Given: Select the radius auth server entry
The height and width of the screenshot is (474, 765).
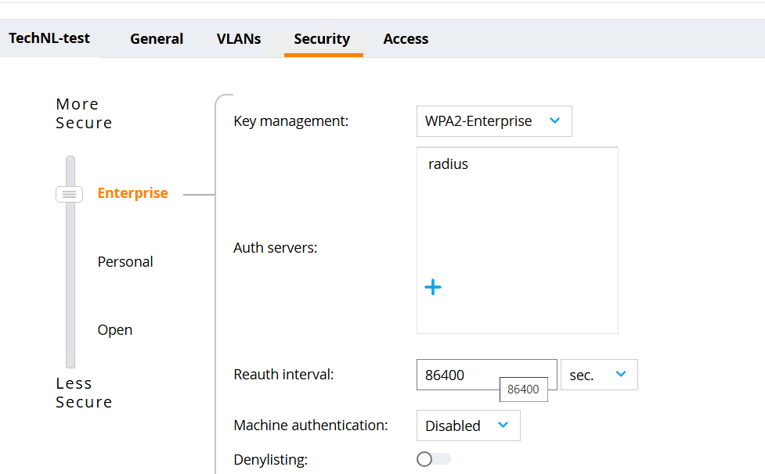Looking at the screenshot, I should coord(449,164).
